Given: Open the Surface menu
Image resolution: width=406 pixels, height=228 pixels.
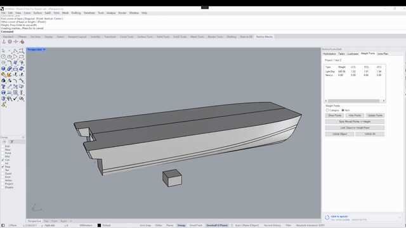Looking at the screenshot, I should point(37,13).
